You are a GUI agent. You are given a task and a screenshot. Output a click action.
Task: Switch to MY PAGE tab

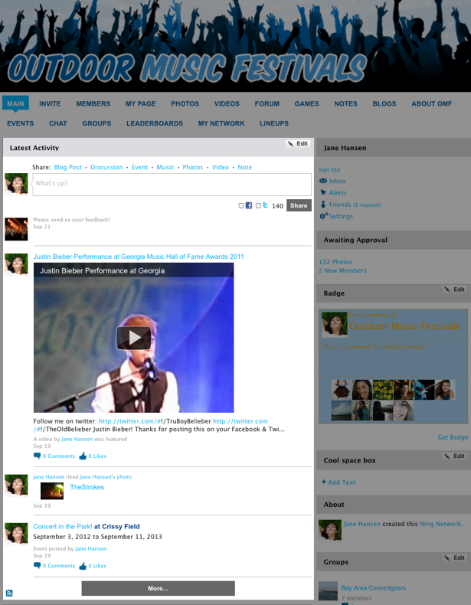[140, 103]
